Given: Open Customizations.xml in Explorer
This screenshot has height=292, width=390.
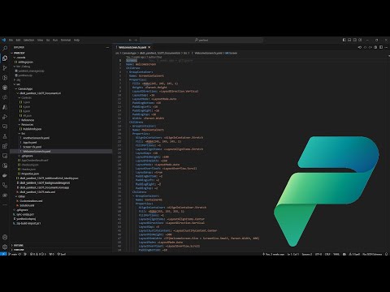Looking at the screenshot, I should point(30,201).
